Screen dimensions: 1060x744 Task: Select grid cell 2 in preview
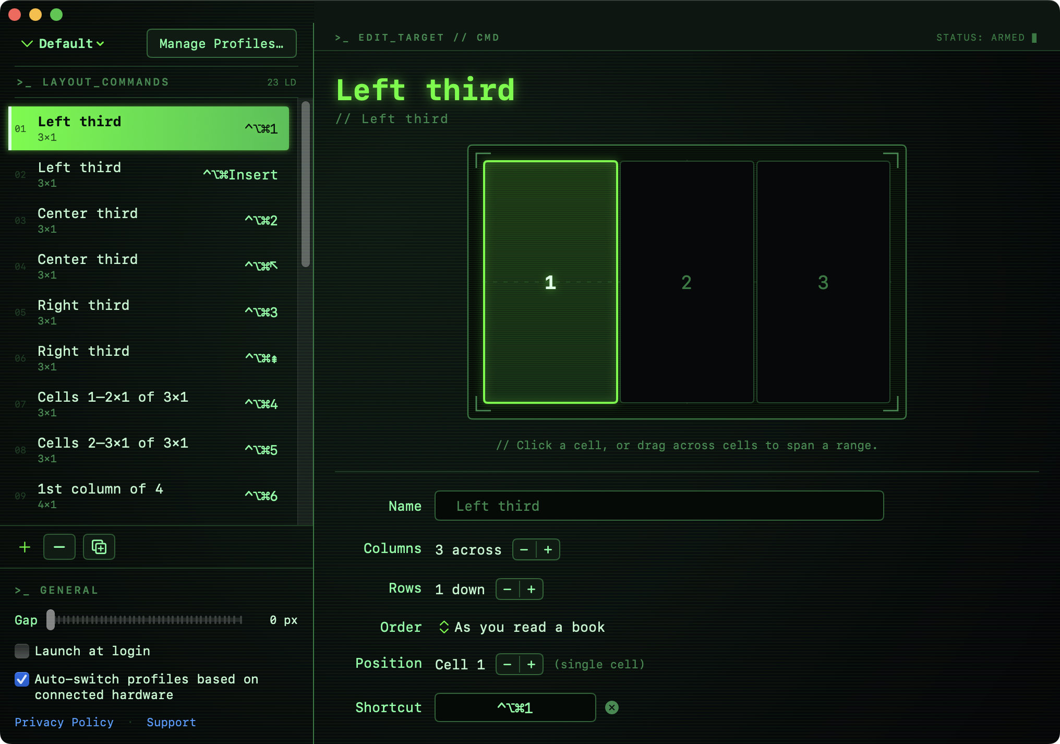pos(686,282)
